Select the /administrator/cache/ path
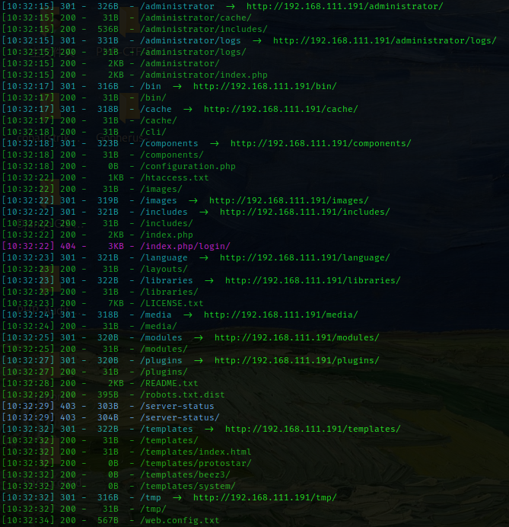The height and width of the screenshot is (527, 509). 196,18
